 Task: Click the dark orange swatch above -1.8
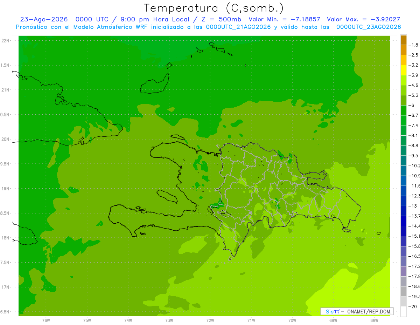click(x=404, y=40)
